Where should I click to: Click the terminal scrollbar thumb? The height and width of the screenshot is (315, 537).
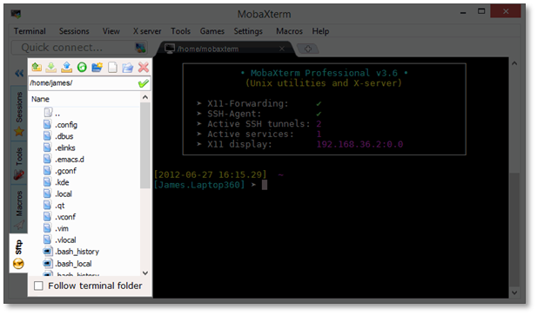click(514, 230)
